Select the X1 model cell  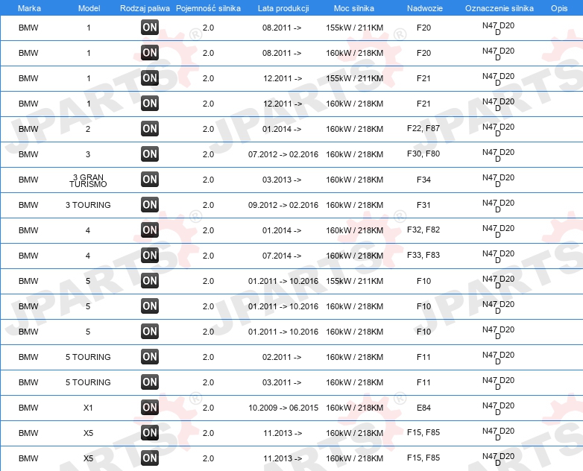(88, 408)
